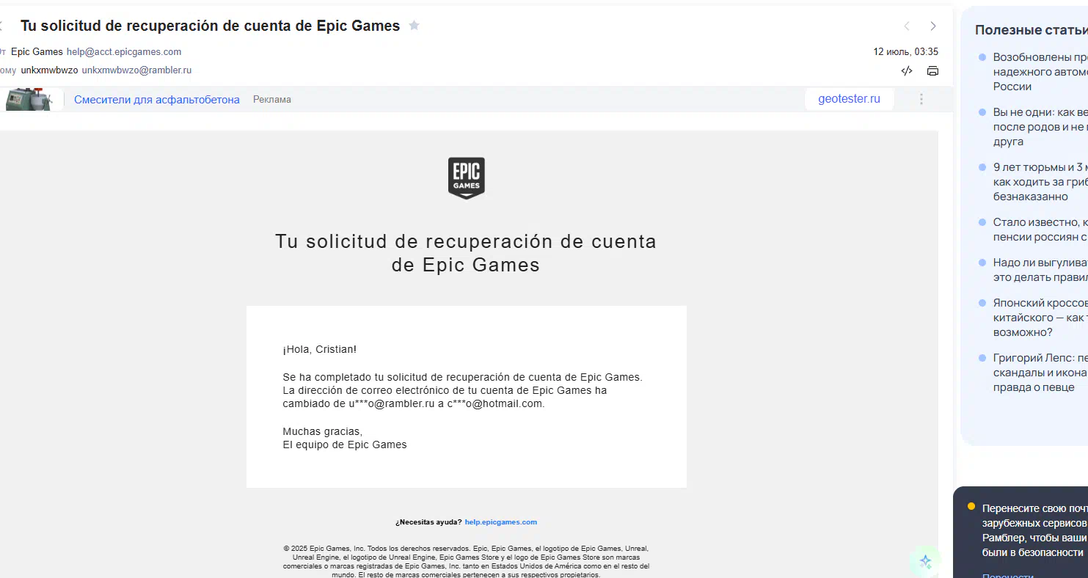This screenshot has height=578, width=1088.
Task: Go to next message arrow
Action: click(933, 26)
